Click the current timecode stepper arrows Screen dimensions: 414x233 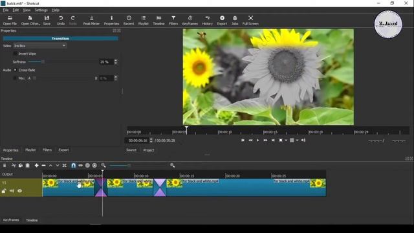(x=151, y=140)
